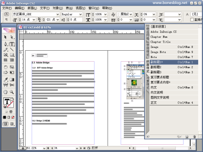Expand the font size 14 点 dropdown
The height and width of the screenshot is (152, 203).
(34, 20)
